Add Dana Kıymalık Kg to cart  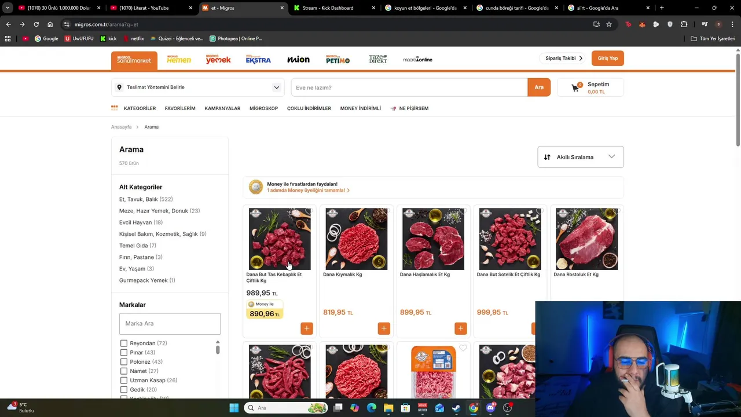pos(384,328)
